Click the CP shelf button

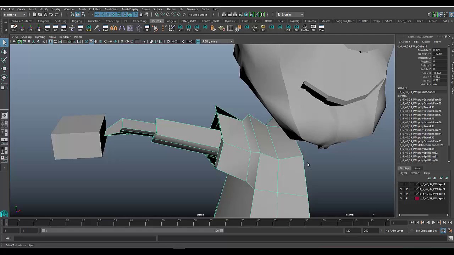click(x=22, y=28)
